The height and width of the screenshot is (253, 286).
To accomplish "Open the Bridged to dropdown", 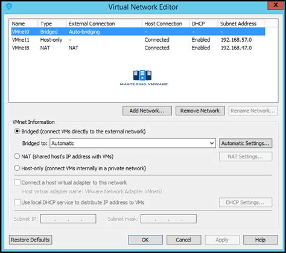I will [x=133, y=143].
